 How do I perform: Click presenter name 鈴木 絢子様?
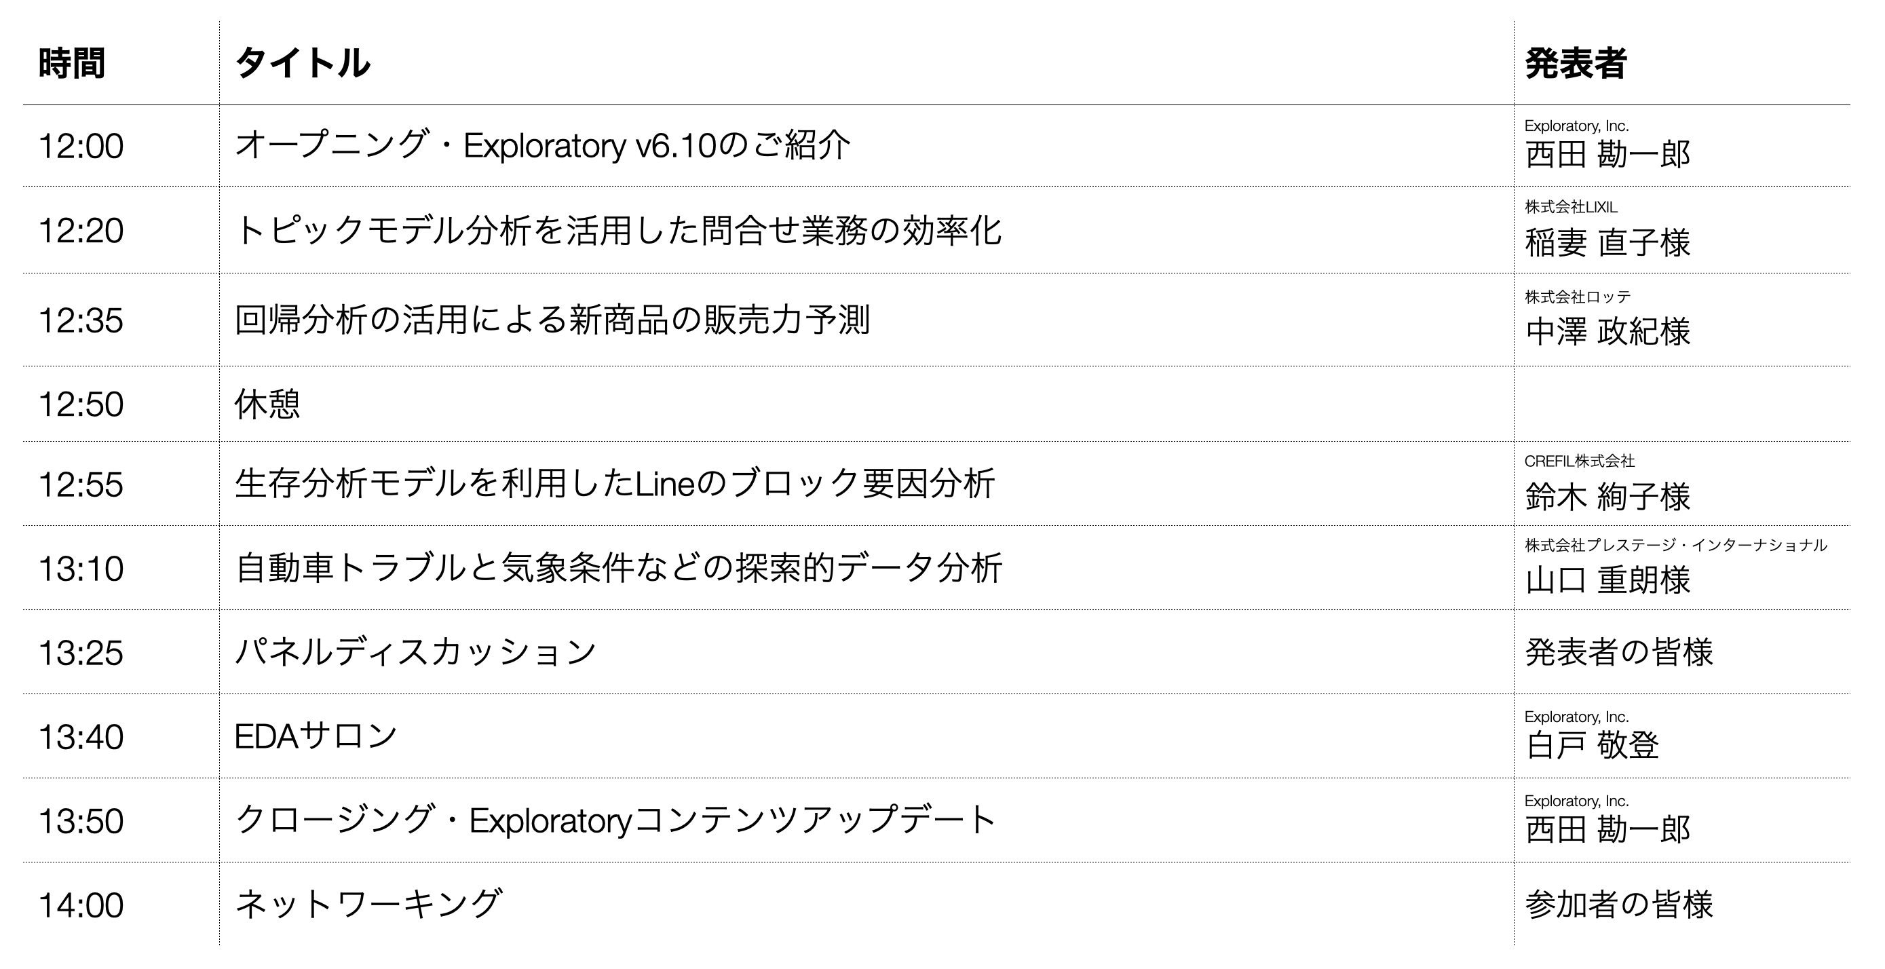pos(1607,497)
